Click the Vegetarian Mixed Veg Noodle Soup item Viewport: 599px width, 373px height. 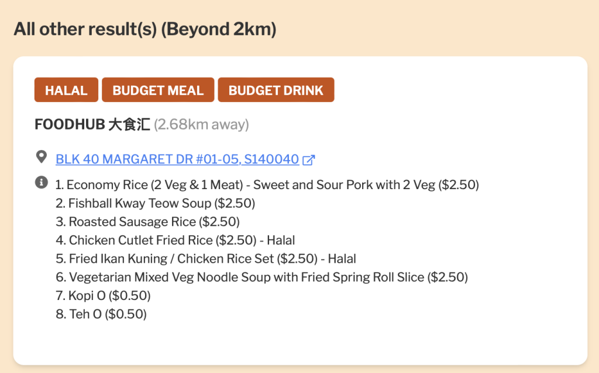pyautogui.click(x=262, y=277)
